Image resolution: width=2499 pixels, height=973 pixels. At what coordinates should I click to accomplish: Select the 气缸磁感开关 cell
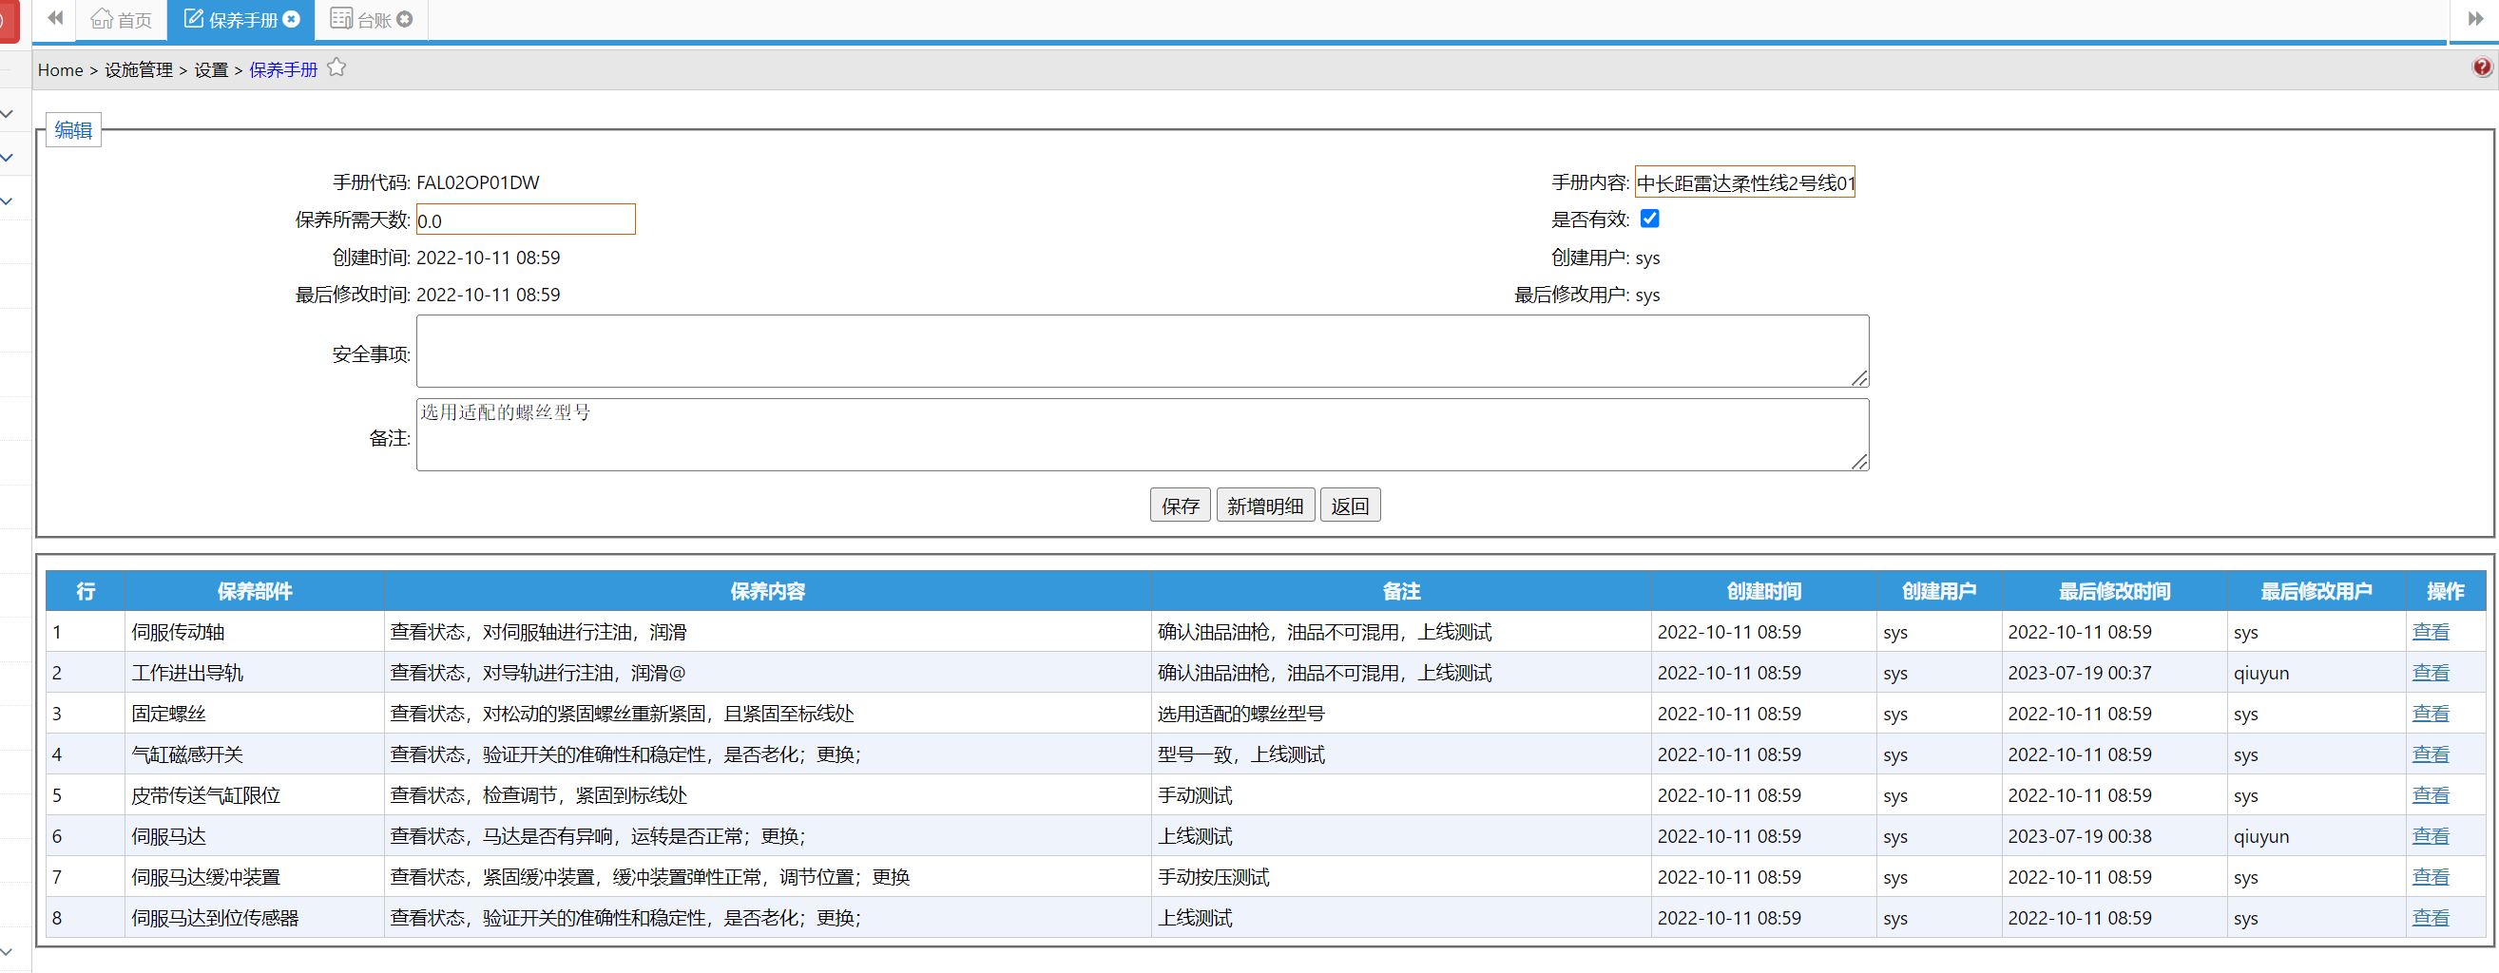click(254, 754)
